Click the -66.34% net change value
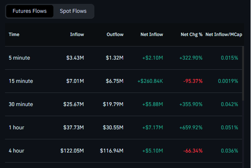251x168 pixels. click(193, 151)
